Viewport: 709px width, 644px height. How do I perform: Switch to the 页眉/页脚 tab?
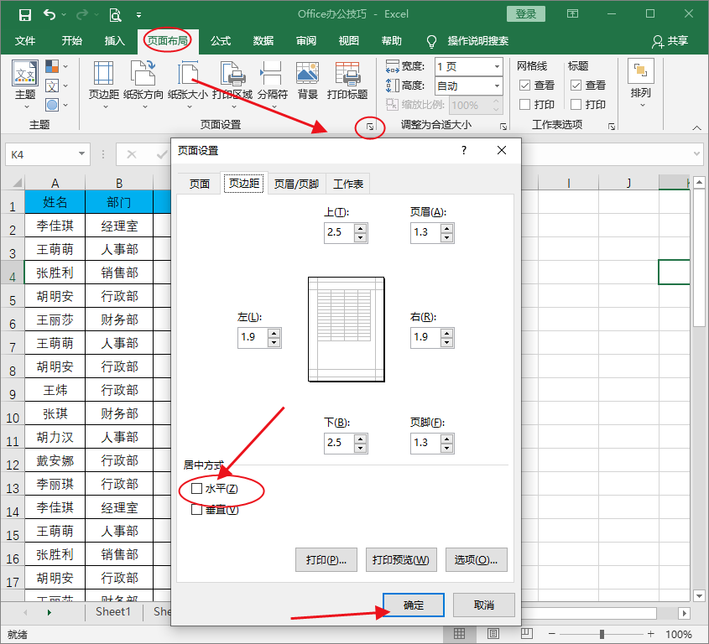(296, 184)
